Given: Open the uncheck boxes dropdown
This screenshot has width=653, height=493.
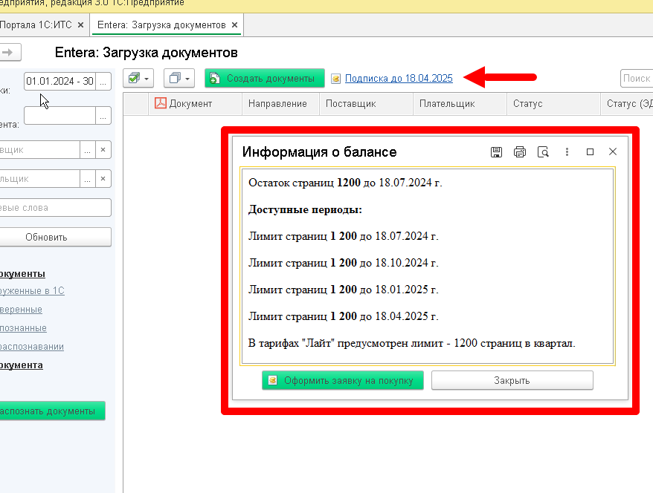Looking at the screenshot, I should point(179,78).
